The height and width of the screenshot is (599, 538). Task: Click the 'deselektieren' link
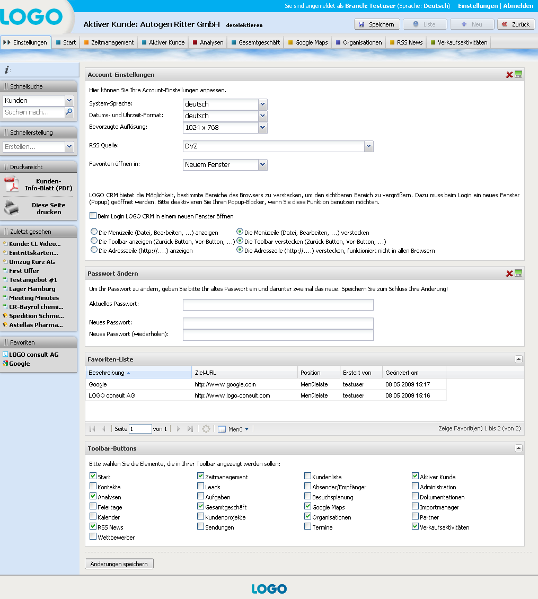[244, 25]
